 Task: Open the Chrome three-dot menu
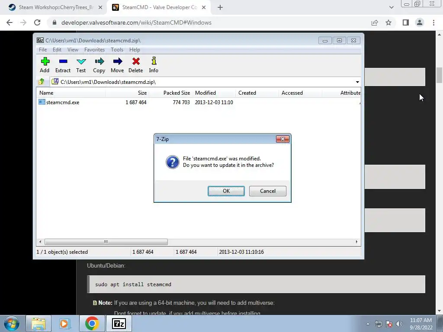coord(433,22)
